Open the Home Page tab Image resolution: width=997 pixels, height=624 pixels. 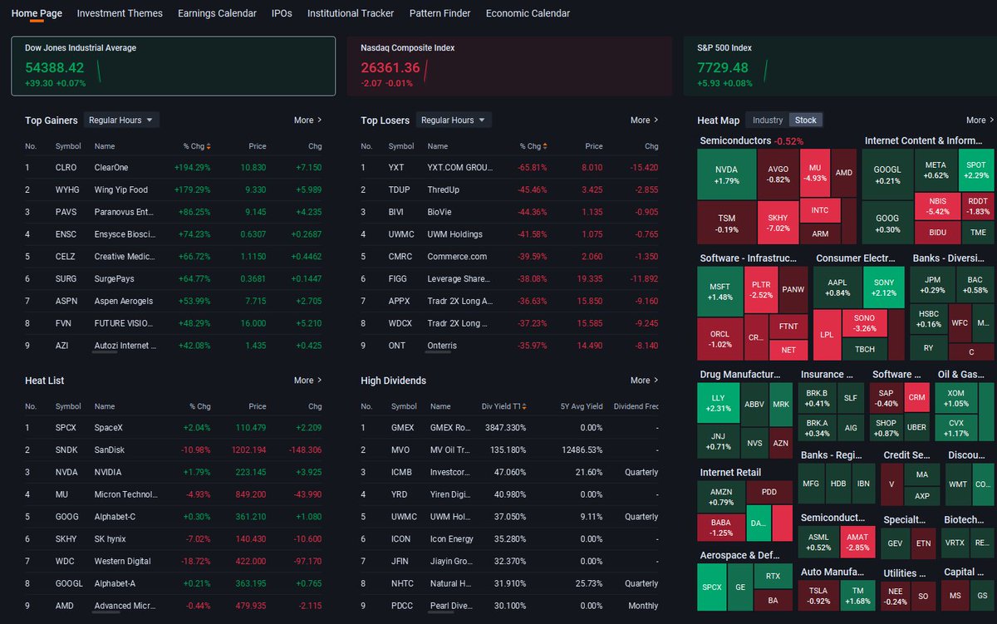tap(37, 13)
